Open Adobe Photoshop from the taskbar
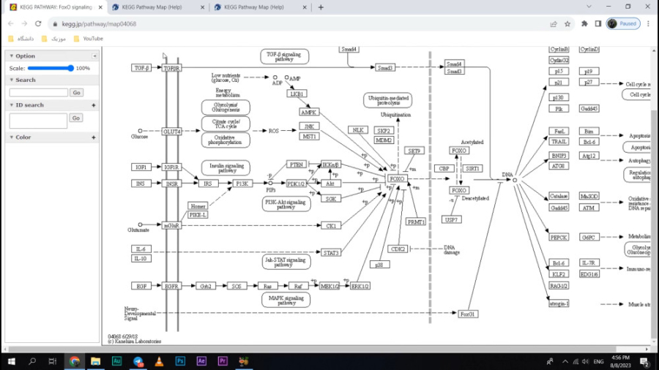659x370 pixels. 180,361
